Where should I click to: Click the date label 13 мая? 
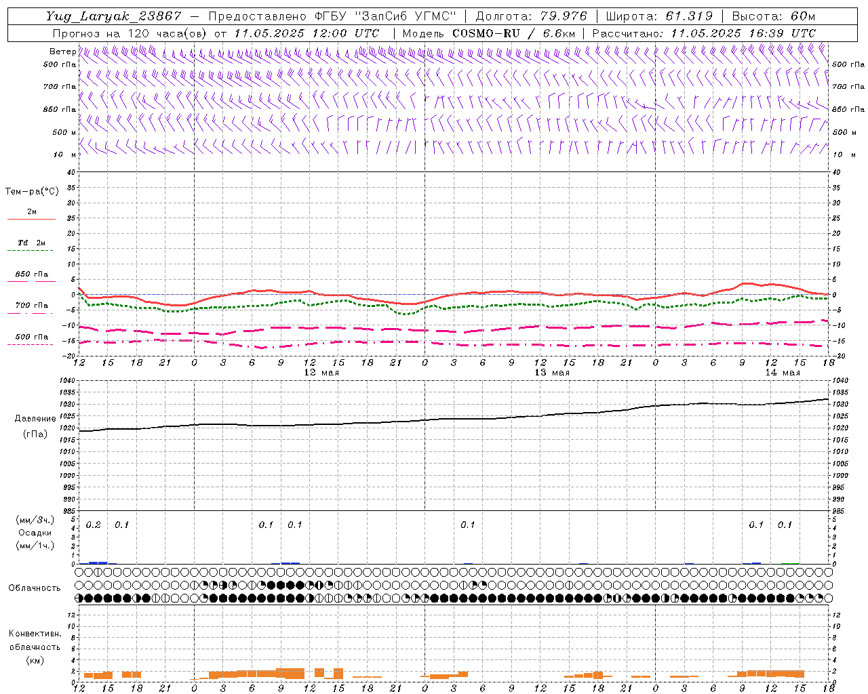click(x=552, y=373)
